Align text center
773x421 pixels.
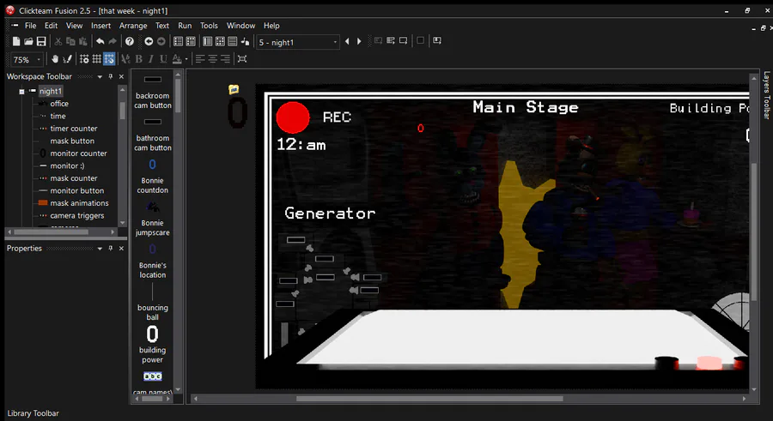click(x=212, y=59)
